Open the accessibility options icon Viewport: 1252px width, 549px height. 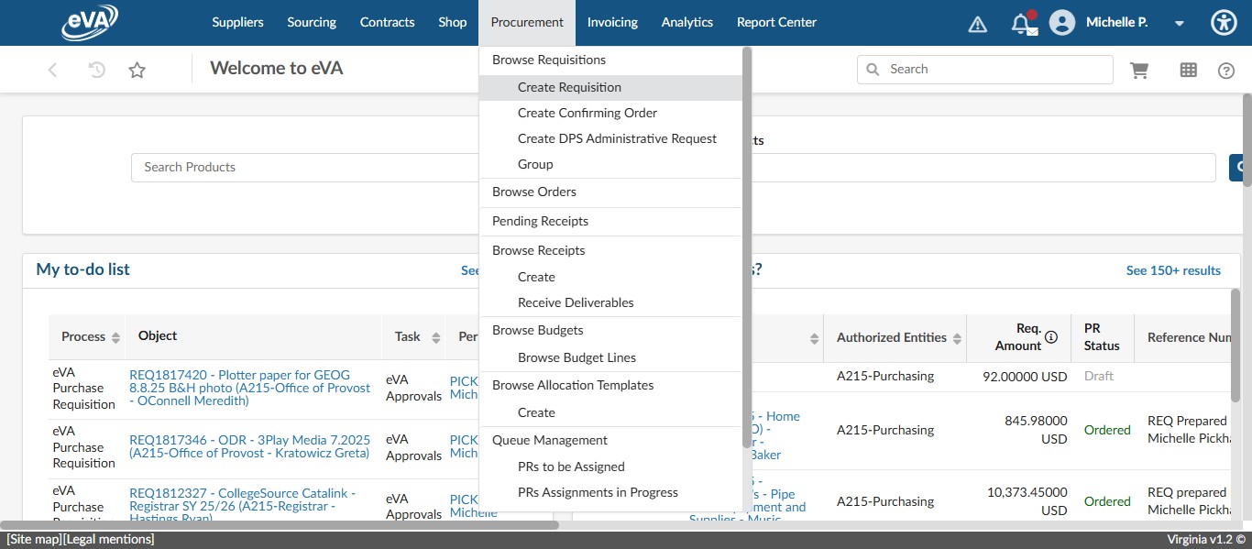(1224, 23)
